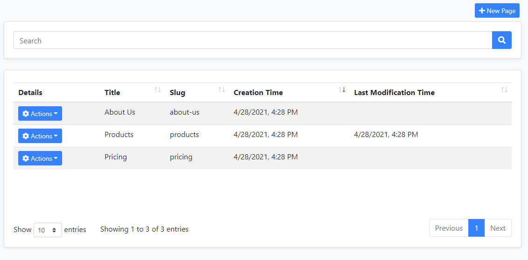The width and height of the screenshot is (528, 260).
Task: Click the Details column header
Action: [30, 93]
